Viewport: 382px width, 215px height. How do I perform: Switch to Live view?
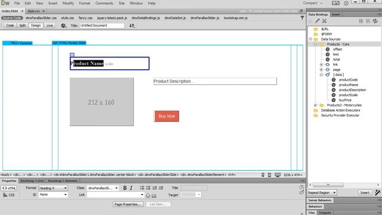tap(50, 25)
